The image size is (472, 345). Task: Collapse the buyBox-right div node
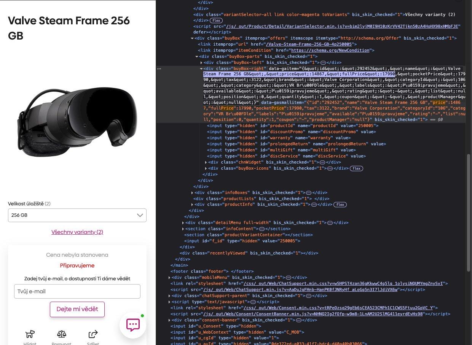(x=201, y=68)
